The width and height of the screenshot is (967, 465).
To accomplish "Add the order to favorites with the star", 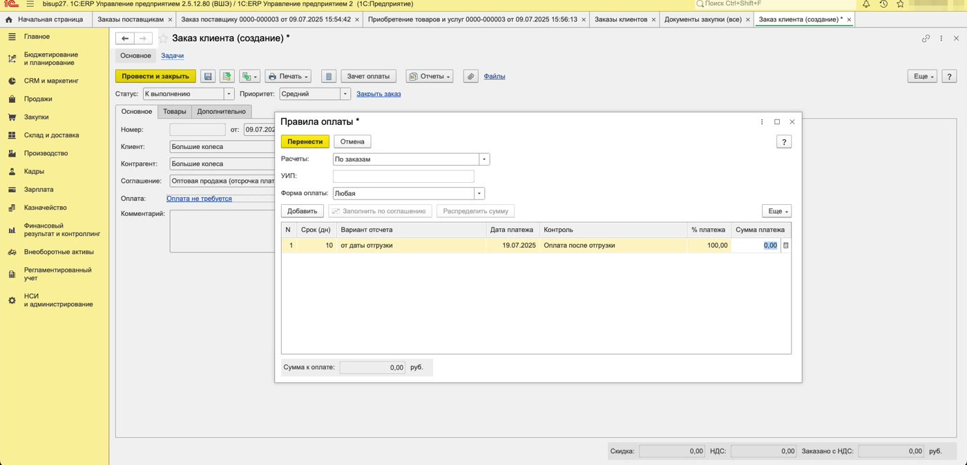I will click(164, 39).
